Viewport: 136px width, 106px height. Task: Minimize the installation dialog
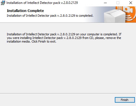coord(105,3)
